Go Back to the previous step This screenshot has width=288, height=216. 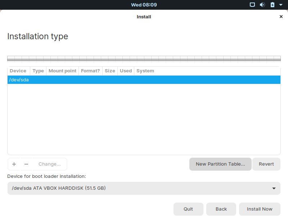(x=221, y=209)
